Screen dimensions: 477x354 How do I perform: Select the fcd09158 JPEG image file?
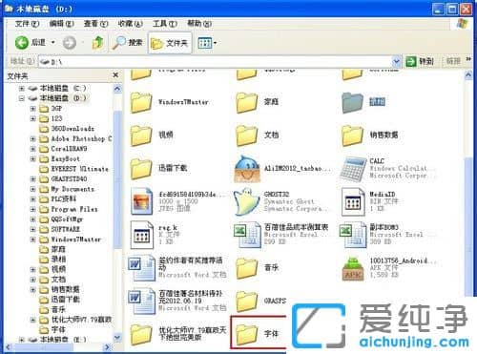(x=141, y=201)
